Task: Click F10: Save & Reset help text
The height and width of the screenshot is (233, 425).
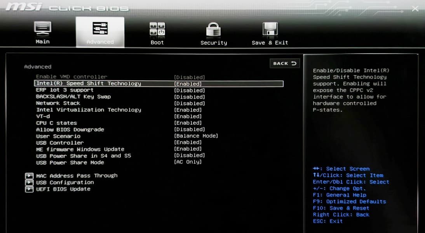Action: coord(341,208)
